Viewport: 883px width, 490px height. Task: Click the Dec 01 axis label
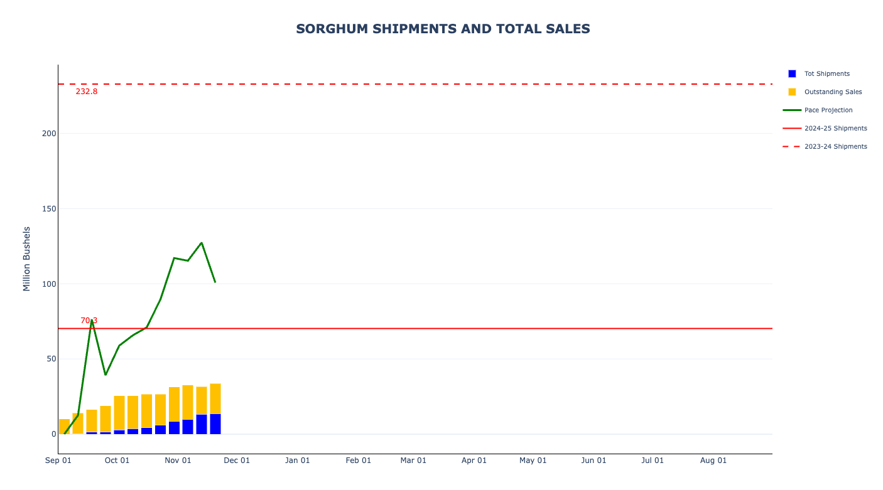click(x=237, y=461)
